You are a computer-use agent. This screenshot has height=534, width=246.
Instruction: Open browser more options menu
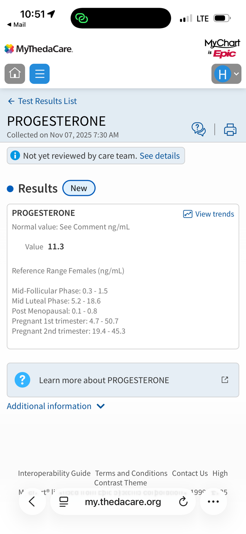tap(213, 502)
